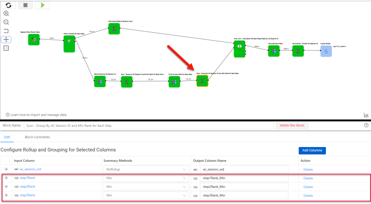Delete the ac_session_uid row
Image resolution: width=371 pixels, height=204 pixels.
(x=308, y=170)
